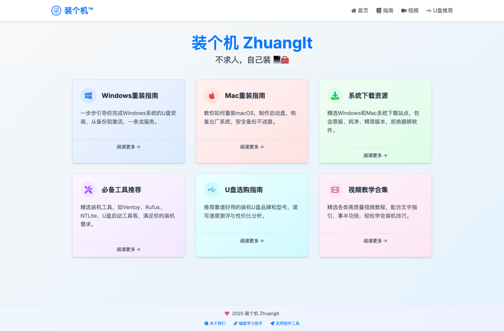Open 关于我们 footer link
504x331 pixels.
[x=215, y=323]
